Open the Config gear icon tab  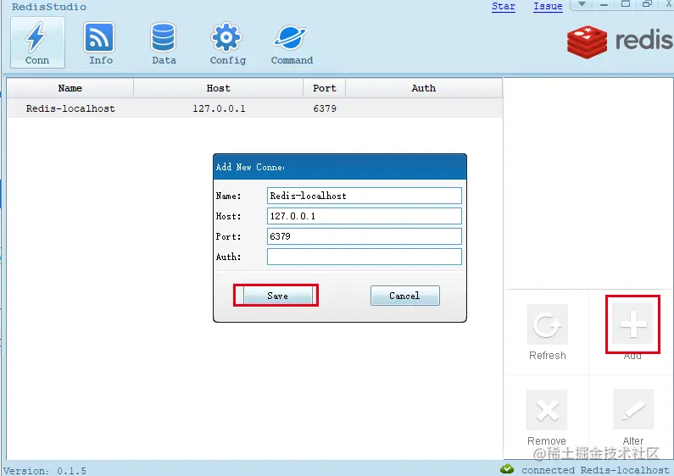click(x=227, y=42)
